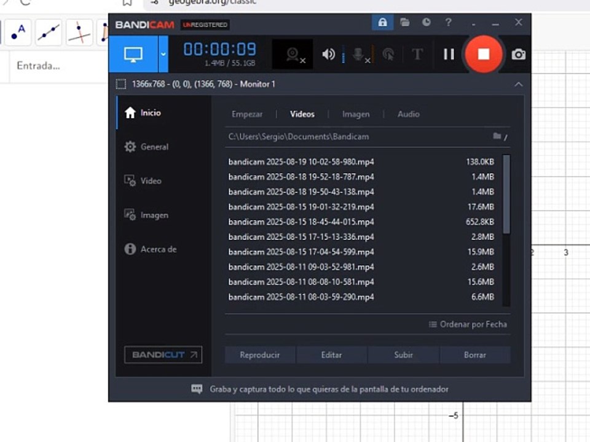Toggle speaker sound recording icon

coord(328,55)
